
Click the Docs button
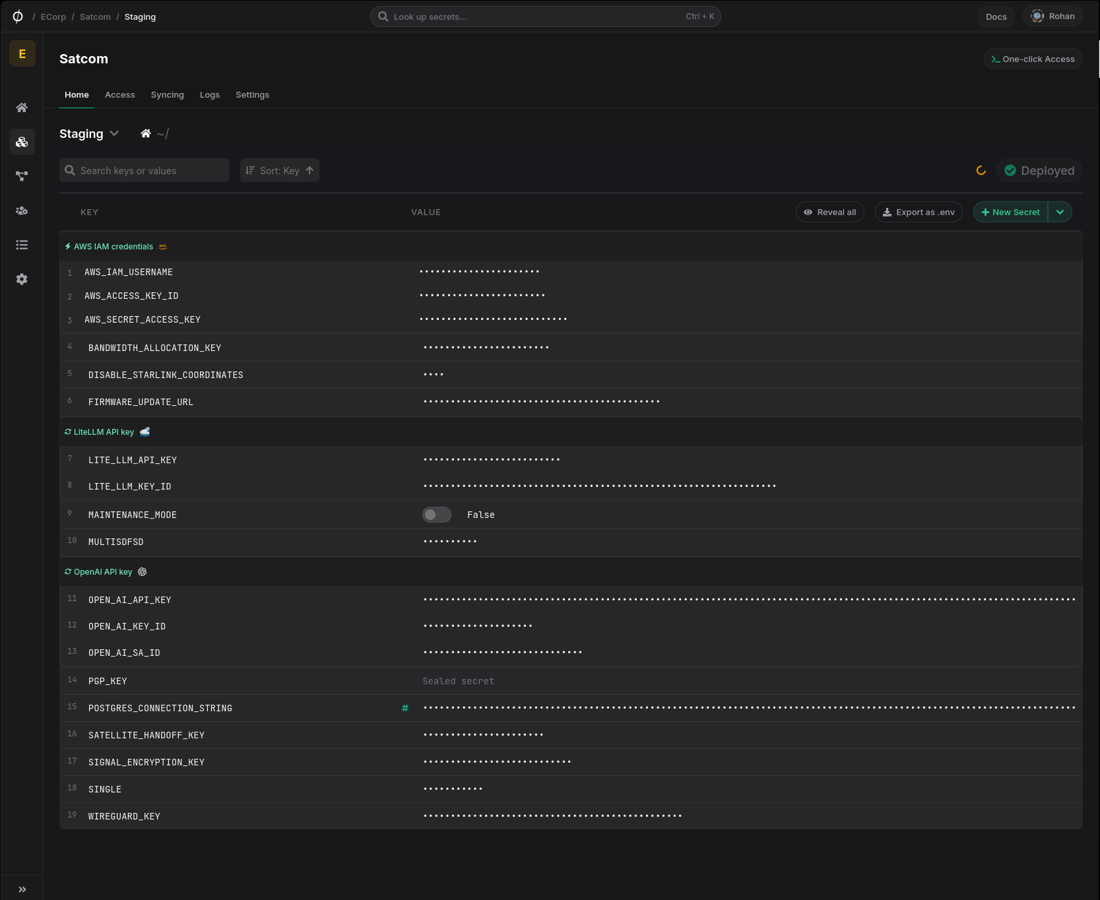(x=996, y=16)
